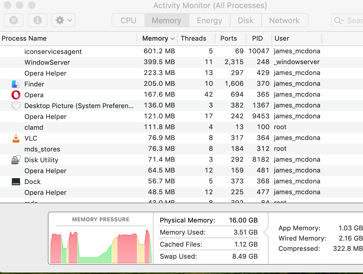Open the process info inspector button
363x274 pixels.
(x=38, y=20)
